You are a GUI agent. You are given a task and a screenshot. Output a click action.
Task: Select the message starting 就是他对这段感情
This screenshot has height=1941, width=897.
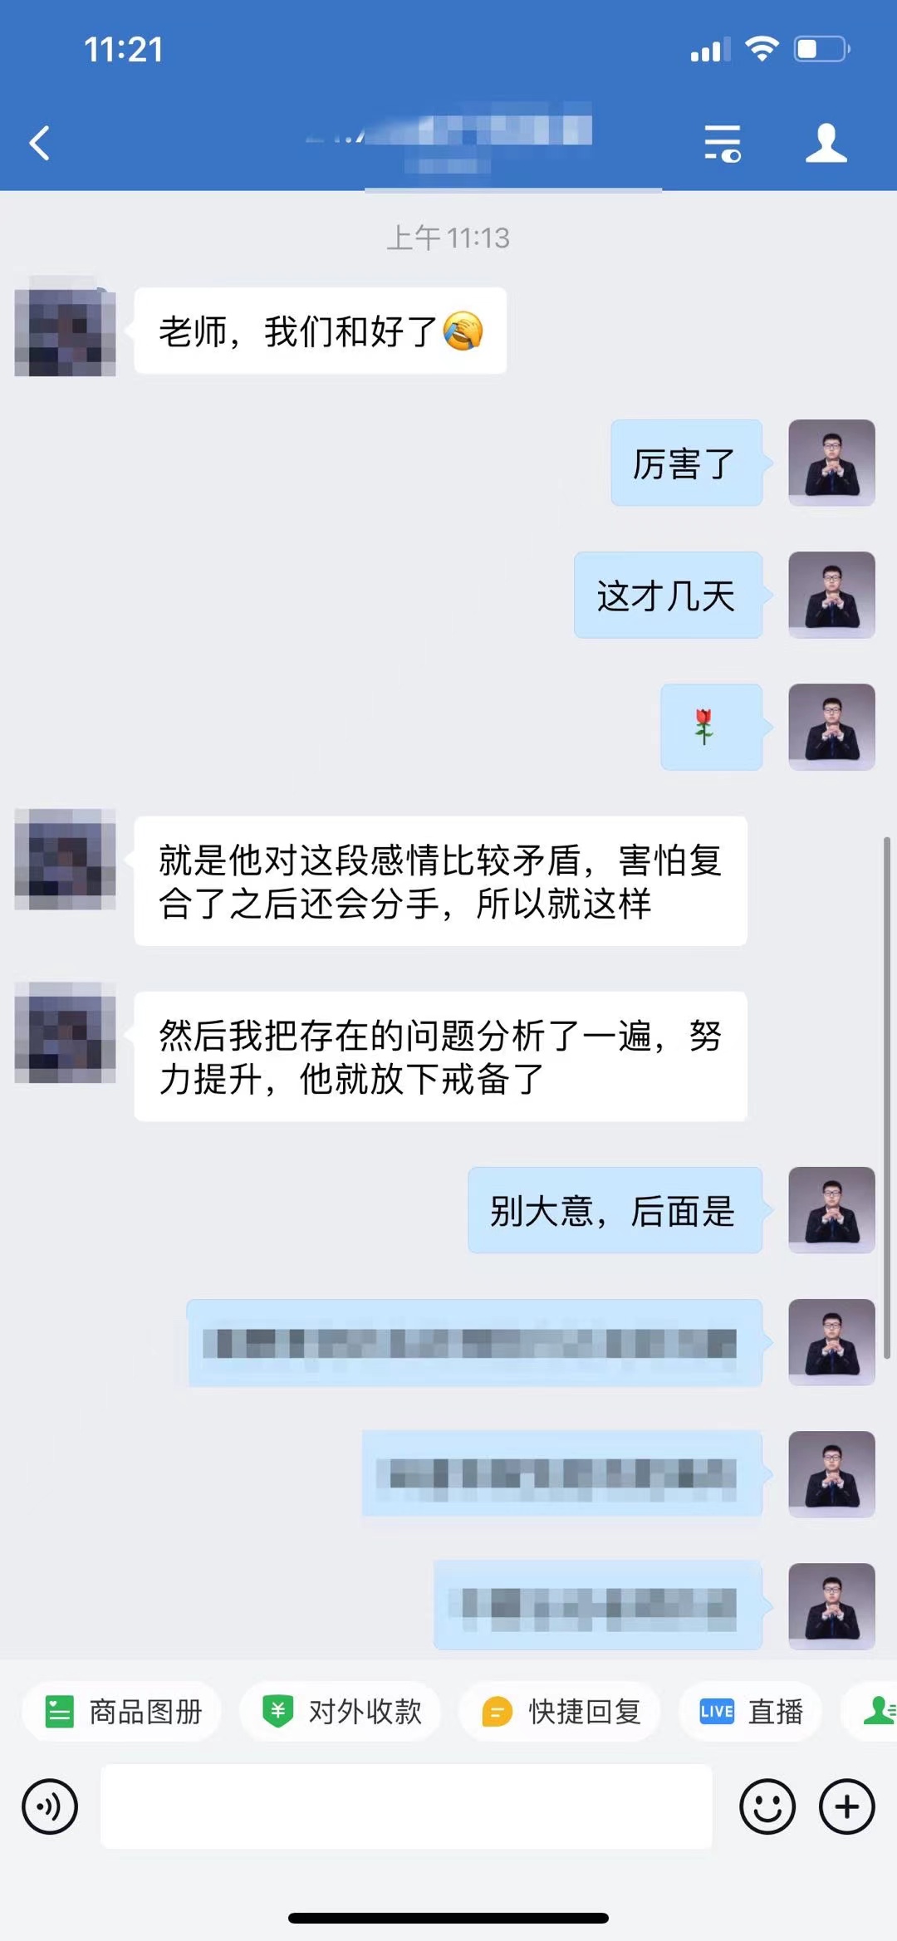[x=440, y=881]
